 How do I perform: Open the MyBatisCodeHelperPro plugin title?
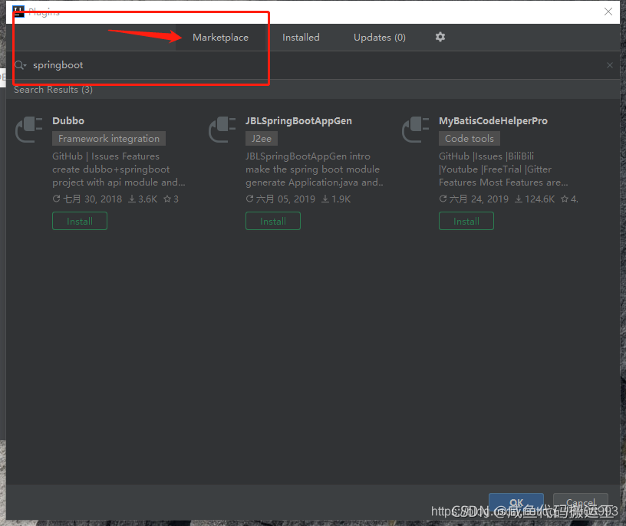point(493,121)
